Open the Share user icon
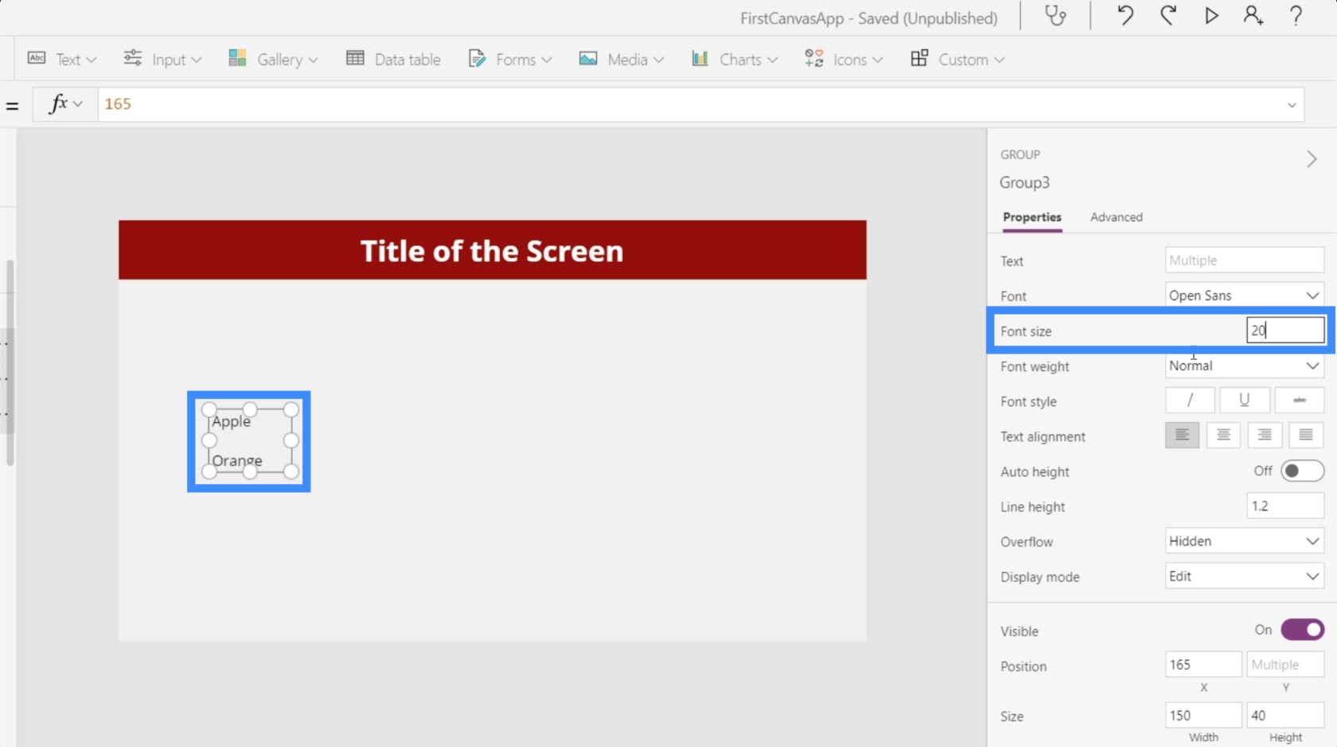 click(1253, 16)
